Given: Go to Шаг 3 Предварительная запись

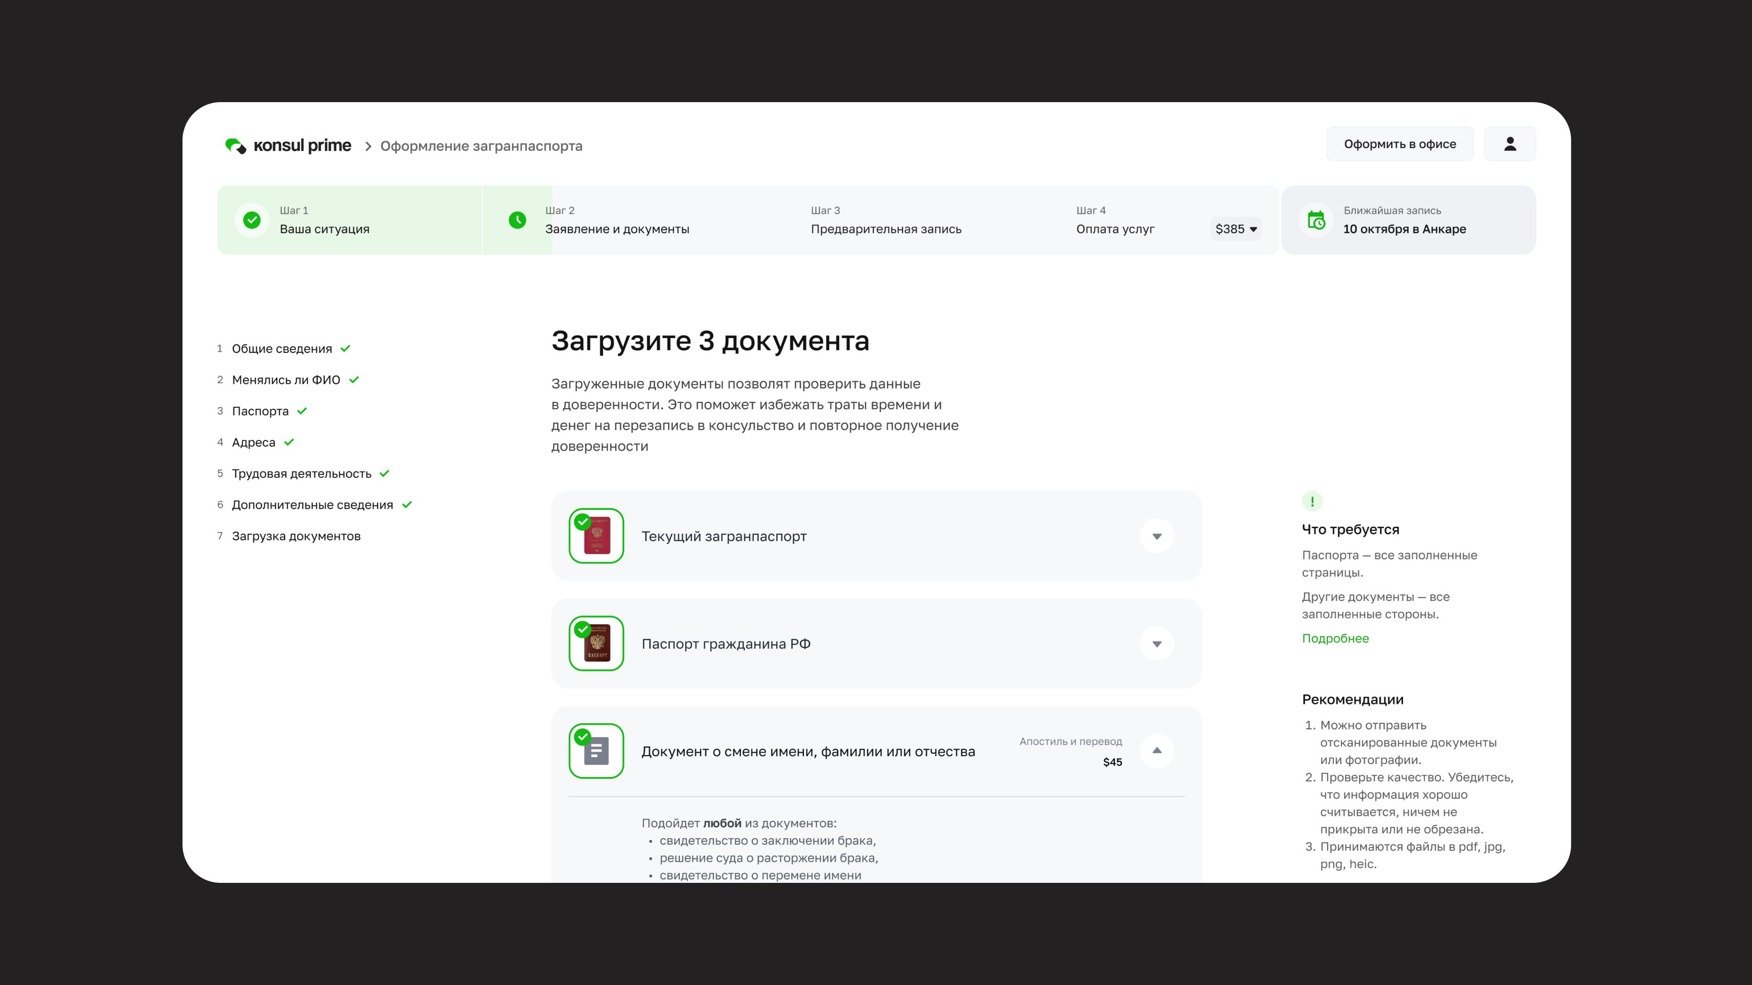Looking at the screenshot, I should point(886,220).
